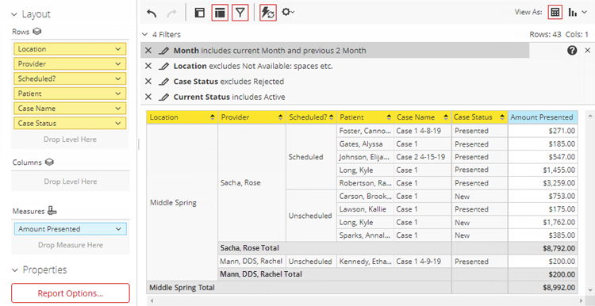Click the Sacha, Rose Total row
The width and height of the screenshot is (595, 306).
tap(397, 248)
